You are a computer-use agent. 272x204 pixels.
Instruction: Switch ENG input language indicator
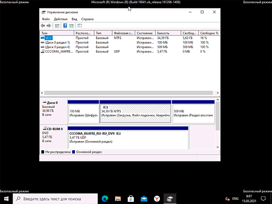[236, 199]
